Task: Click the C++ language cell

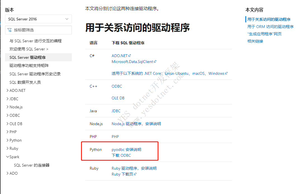Action: pos(93,86)
